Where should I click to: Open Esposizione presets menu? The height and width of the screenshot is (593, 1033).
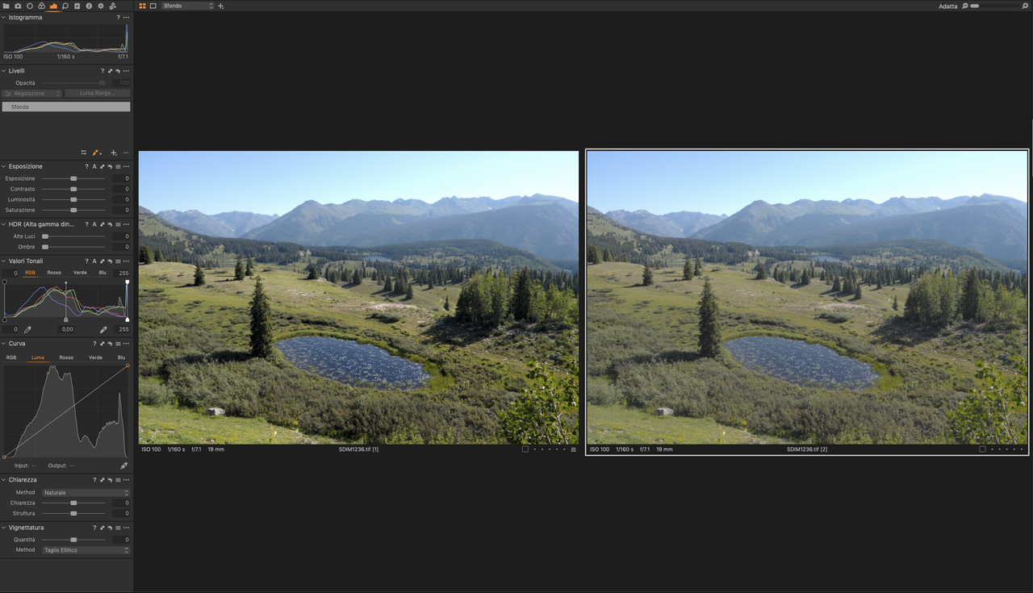[x=118, y=166]
